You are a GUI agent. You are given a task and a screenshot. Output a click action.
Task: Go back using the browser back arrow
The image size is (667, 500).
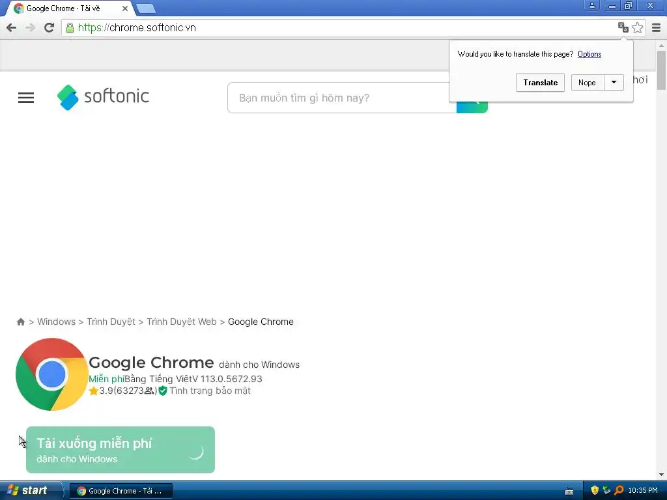pyautogui.click(x=12, y=27)
